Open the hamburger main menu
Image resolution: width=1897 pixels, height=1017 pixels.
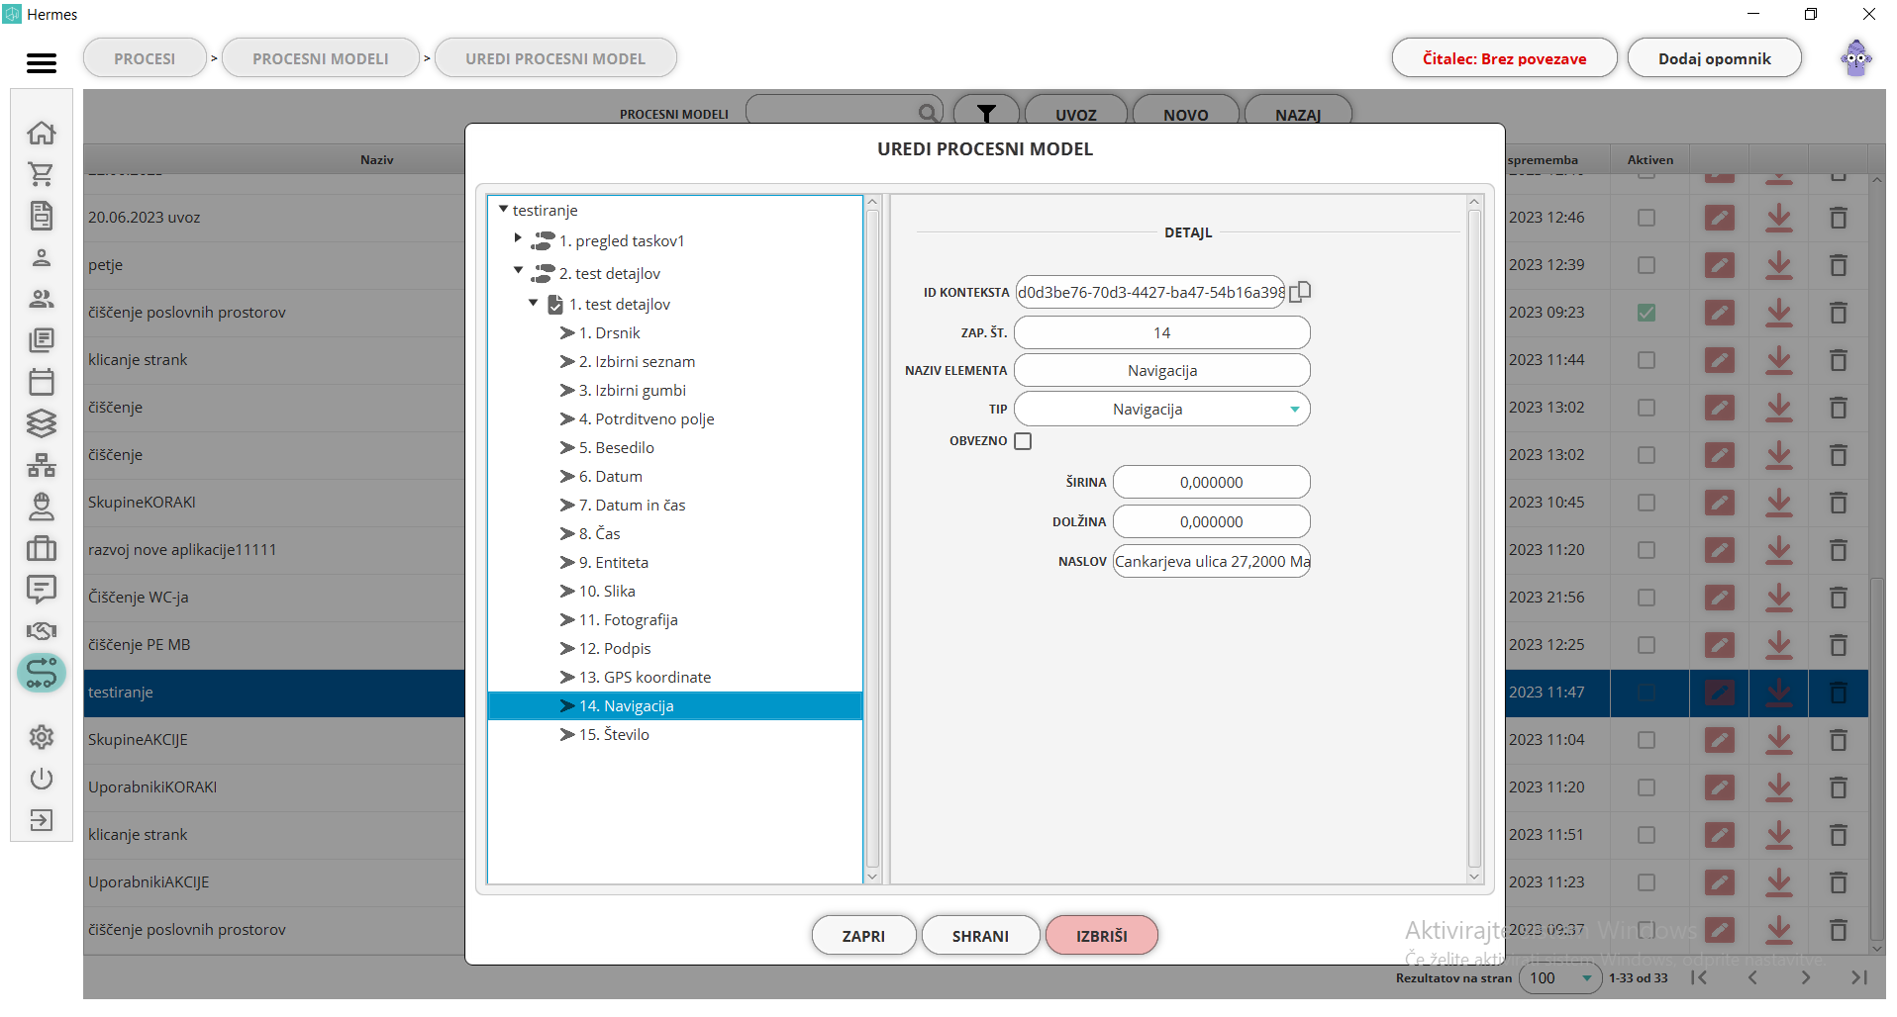42,63
